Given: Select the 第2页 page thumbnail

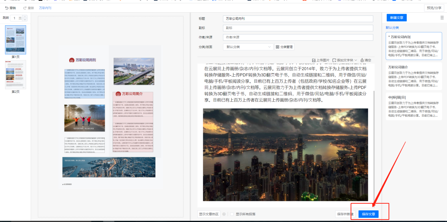Looking at the screenshot, I should [16, 75].
